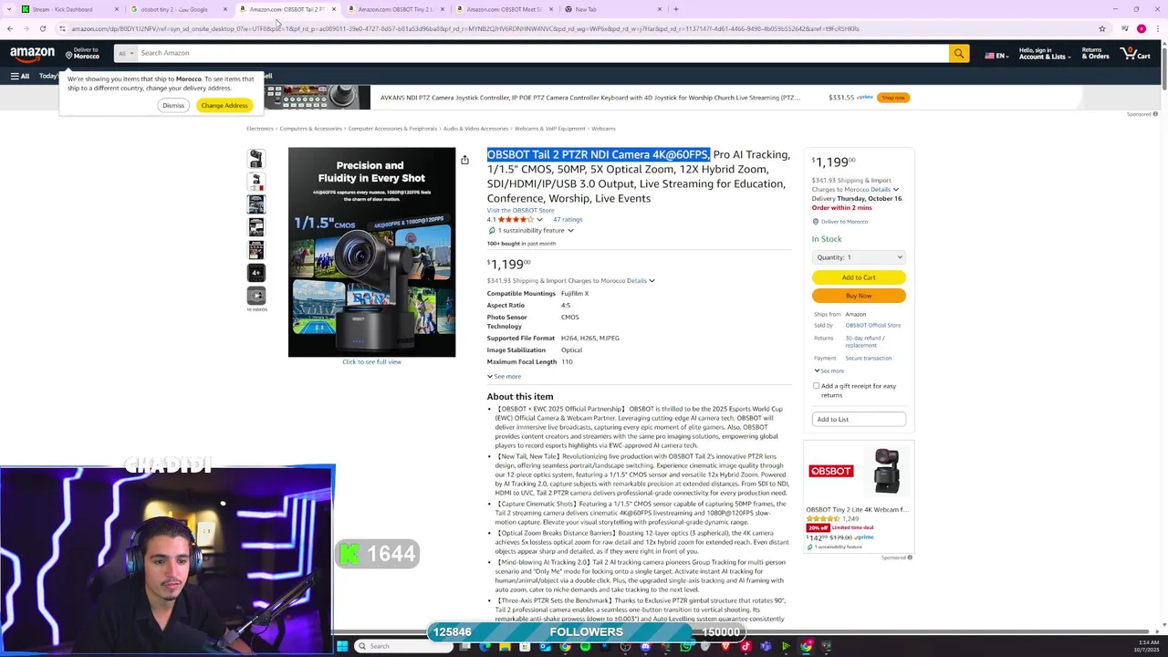Viewport: 1168px width, 657px height.
Task: Visit the OBSBOT Store link
Action: [520, 211]
